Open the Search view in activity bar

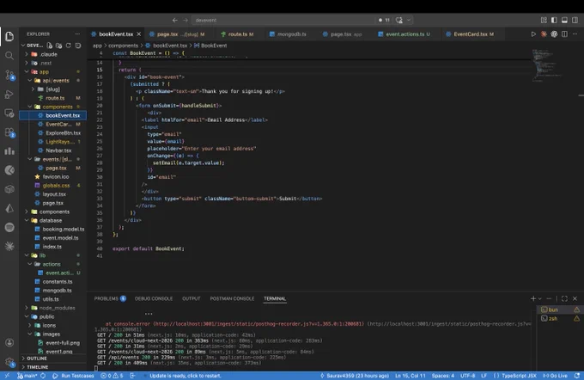pyautogui.click(x=9, y=56)
